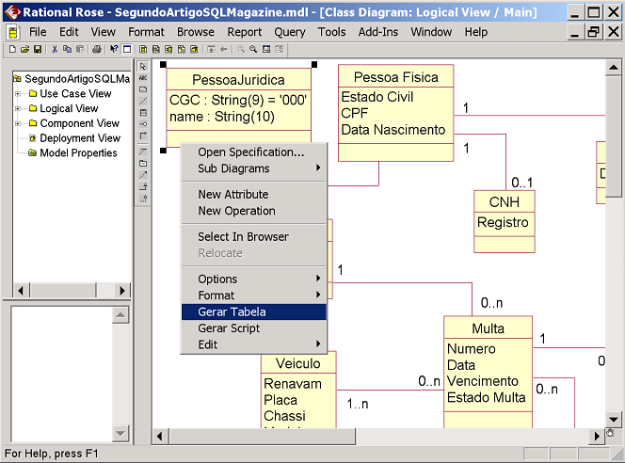Click the Open file toolbar icon
The width and height of the screenshot is (625, 463).
pos(24,50)
